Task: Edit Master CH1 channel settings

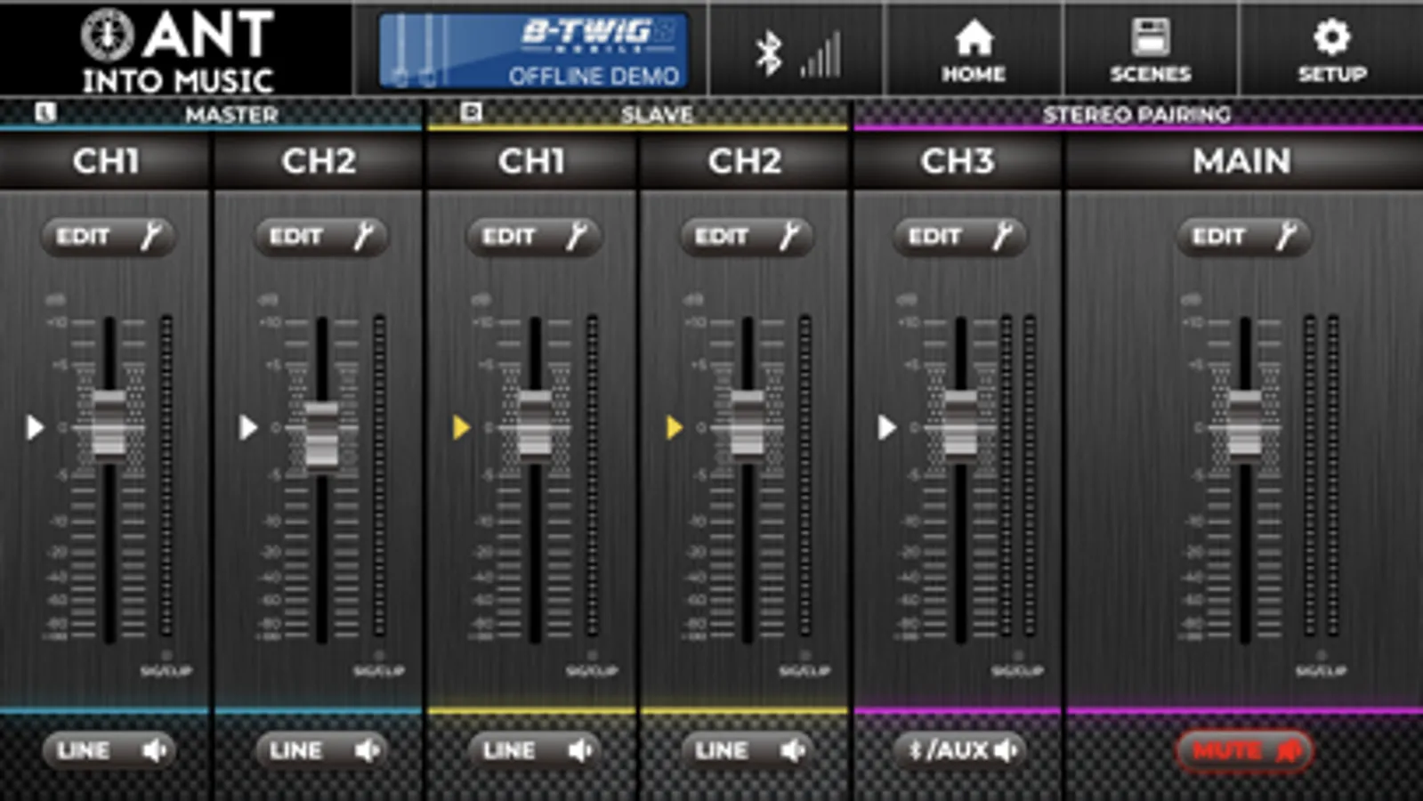Action: (108, 237)
